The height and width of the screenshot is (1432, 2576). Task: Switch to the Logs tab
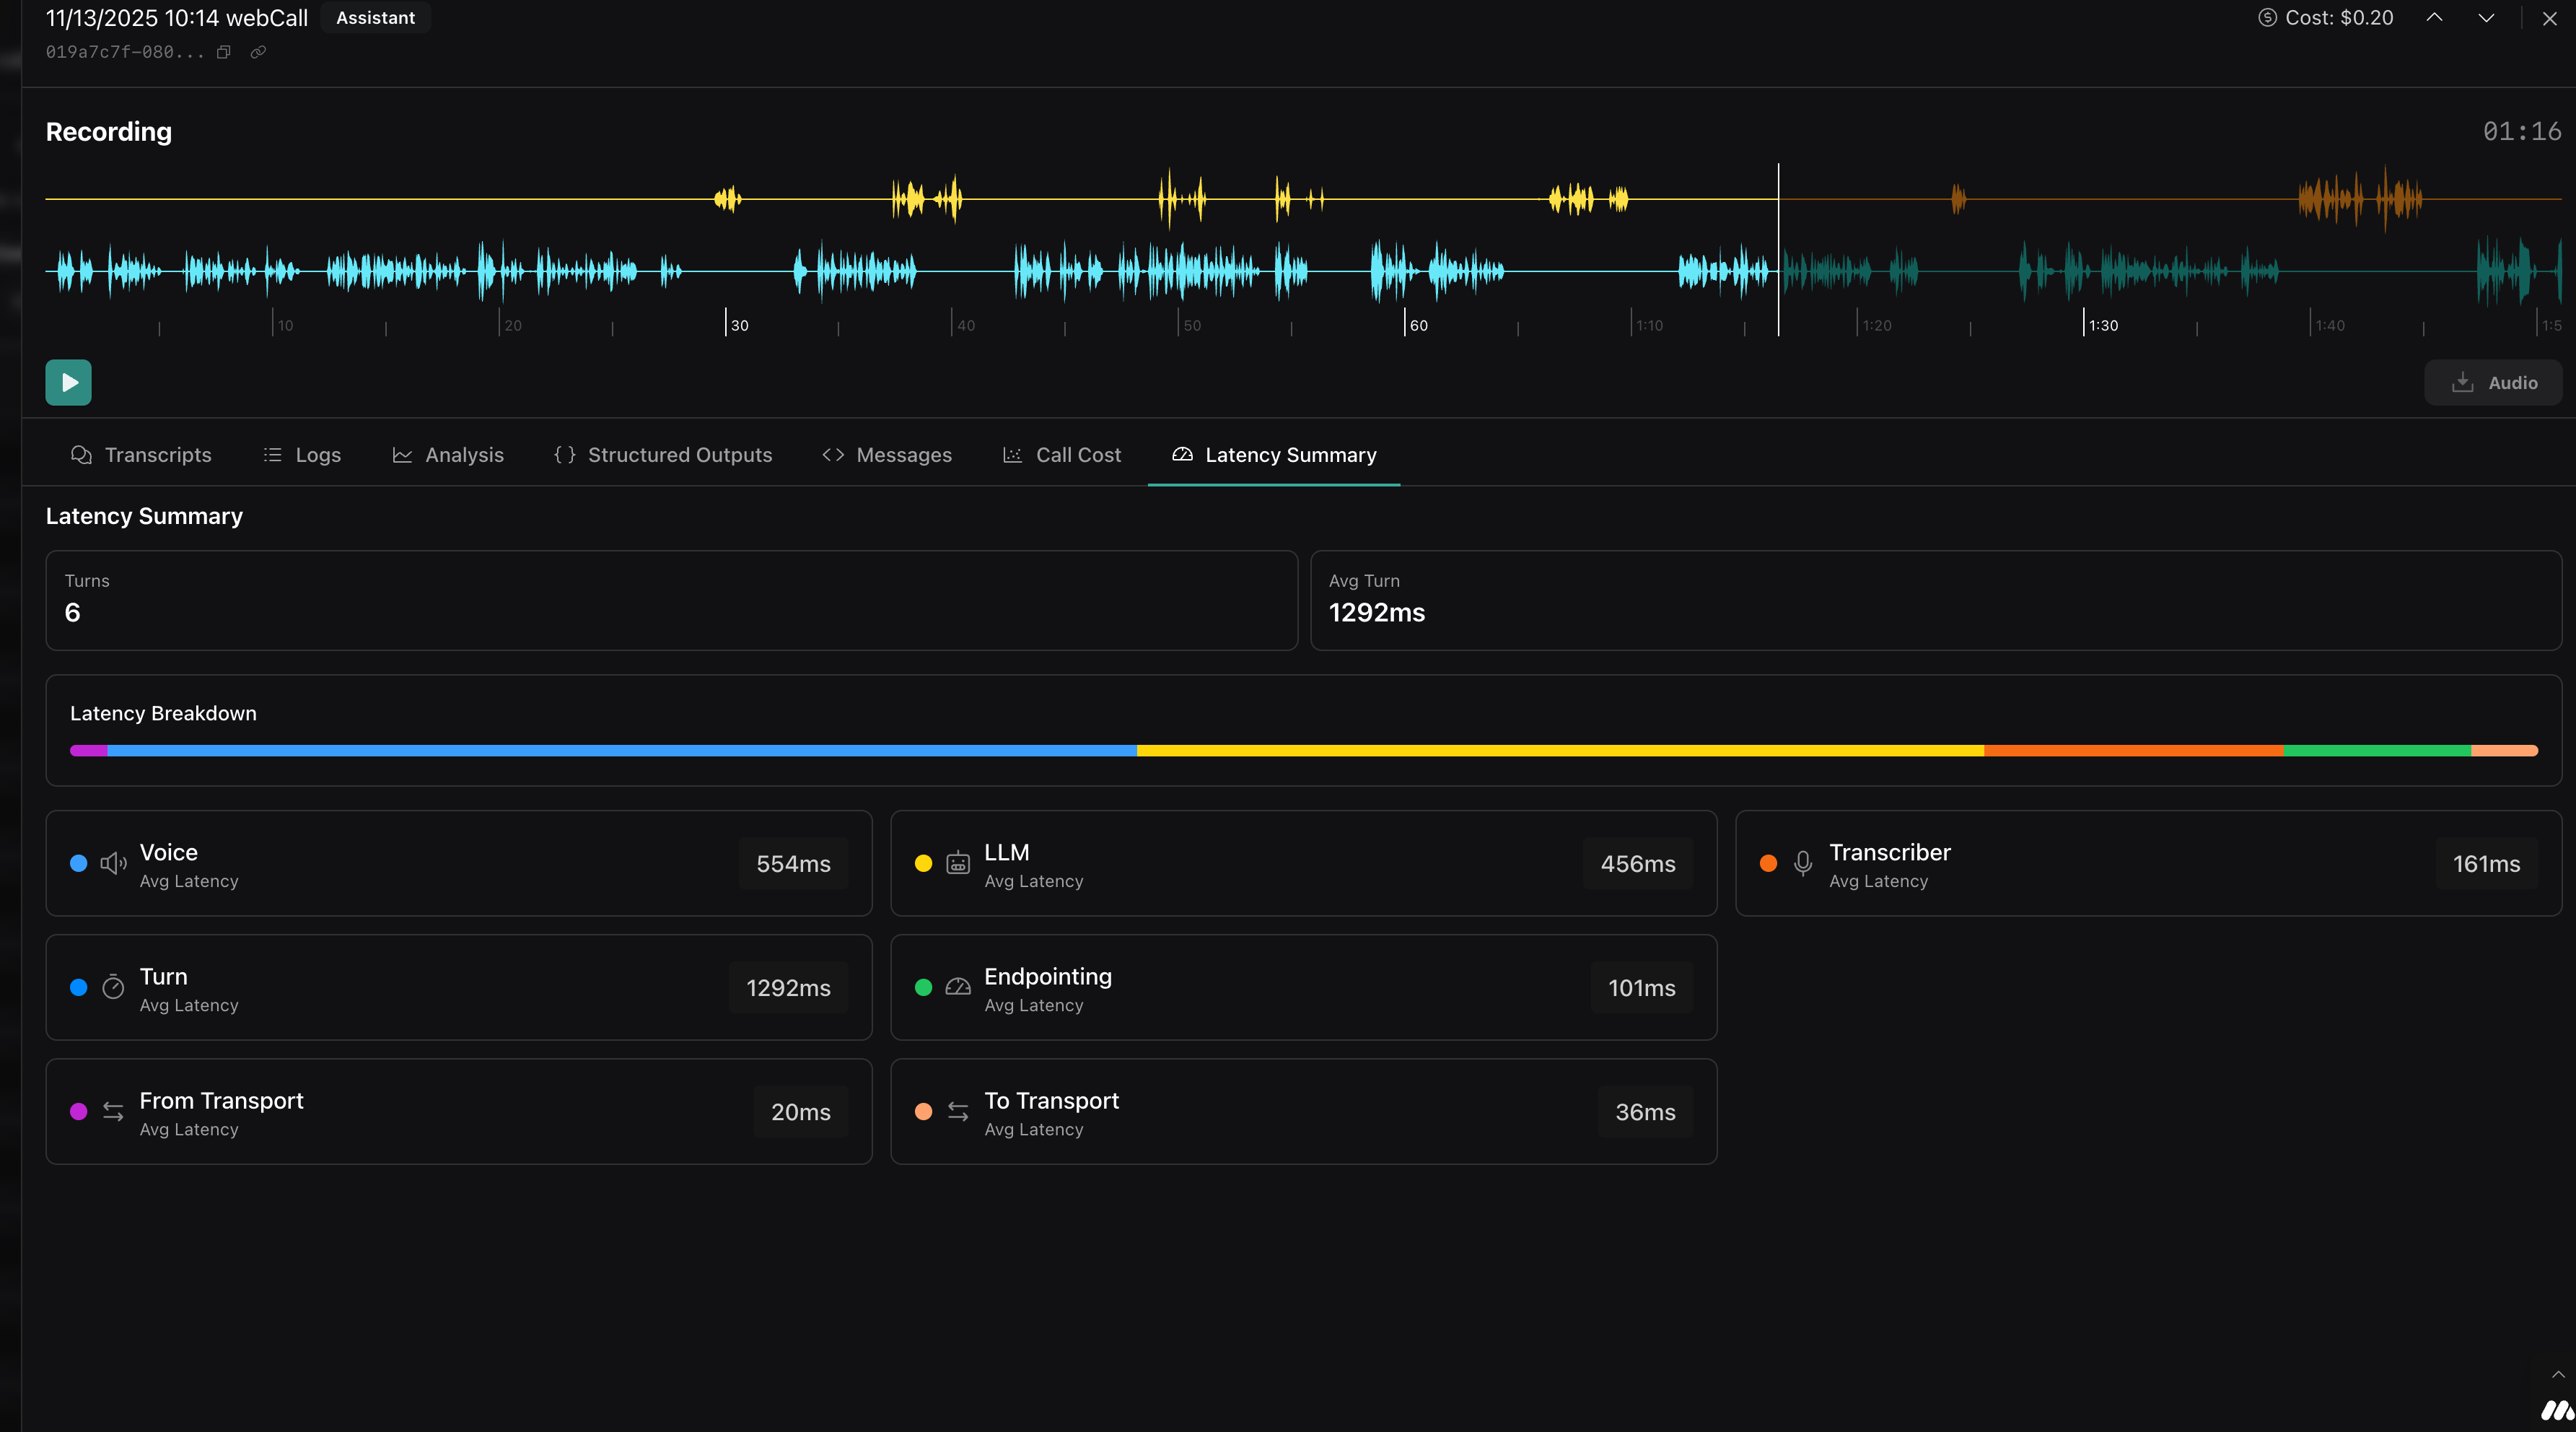[x=302, y=455]
